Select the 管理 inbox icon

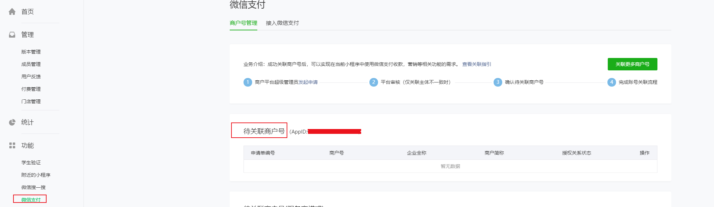[x=12, y=35]
